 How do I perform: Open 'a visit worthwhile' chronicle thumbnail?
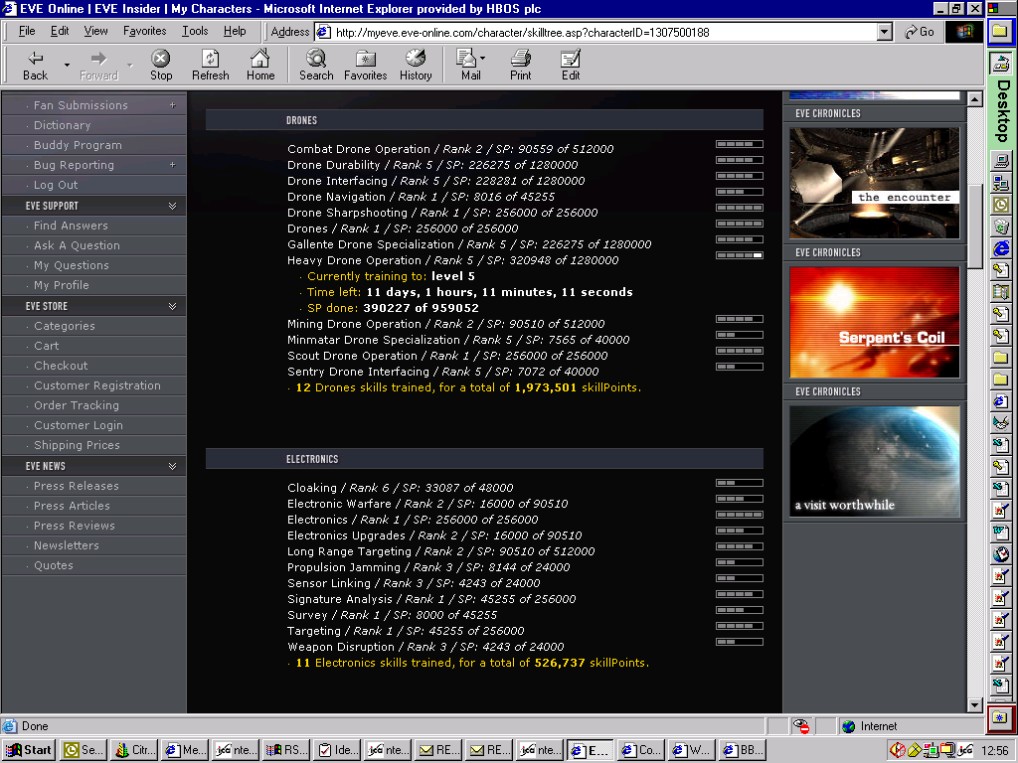click(875, 462)
